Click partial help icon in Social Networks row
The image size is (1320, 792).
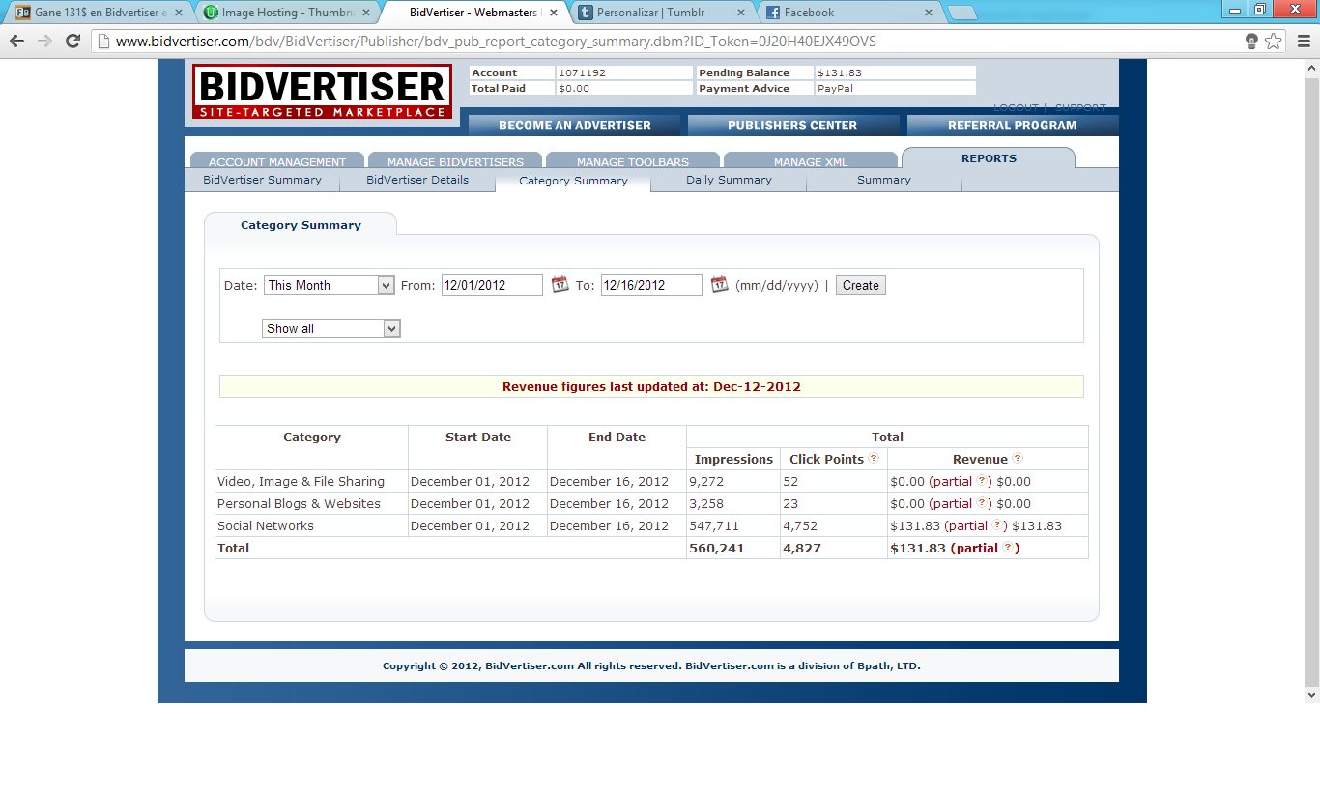(997, 524)
